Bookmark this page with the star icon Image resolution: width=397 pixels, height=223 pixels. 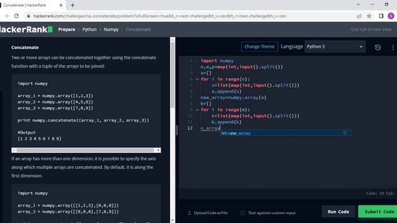click(369, 16)
